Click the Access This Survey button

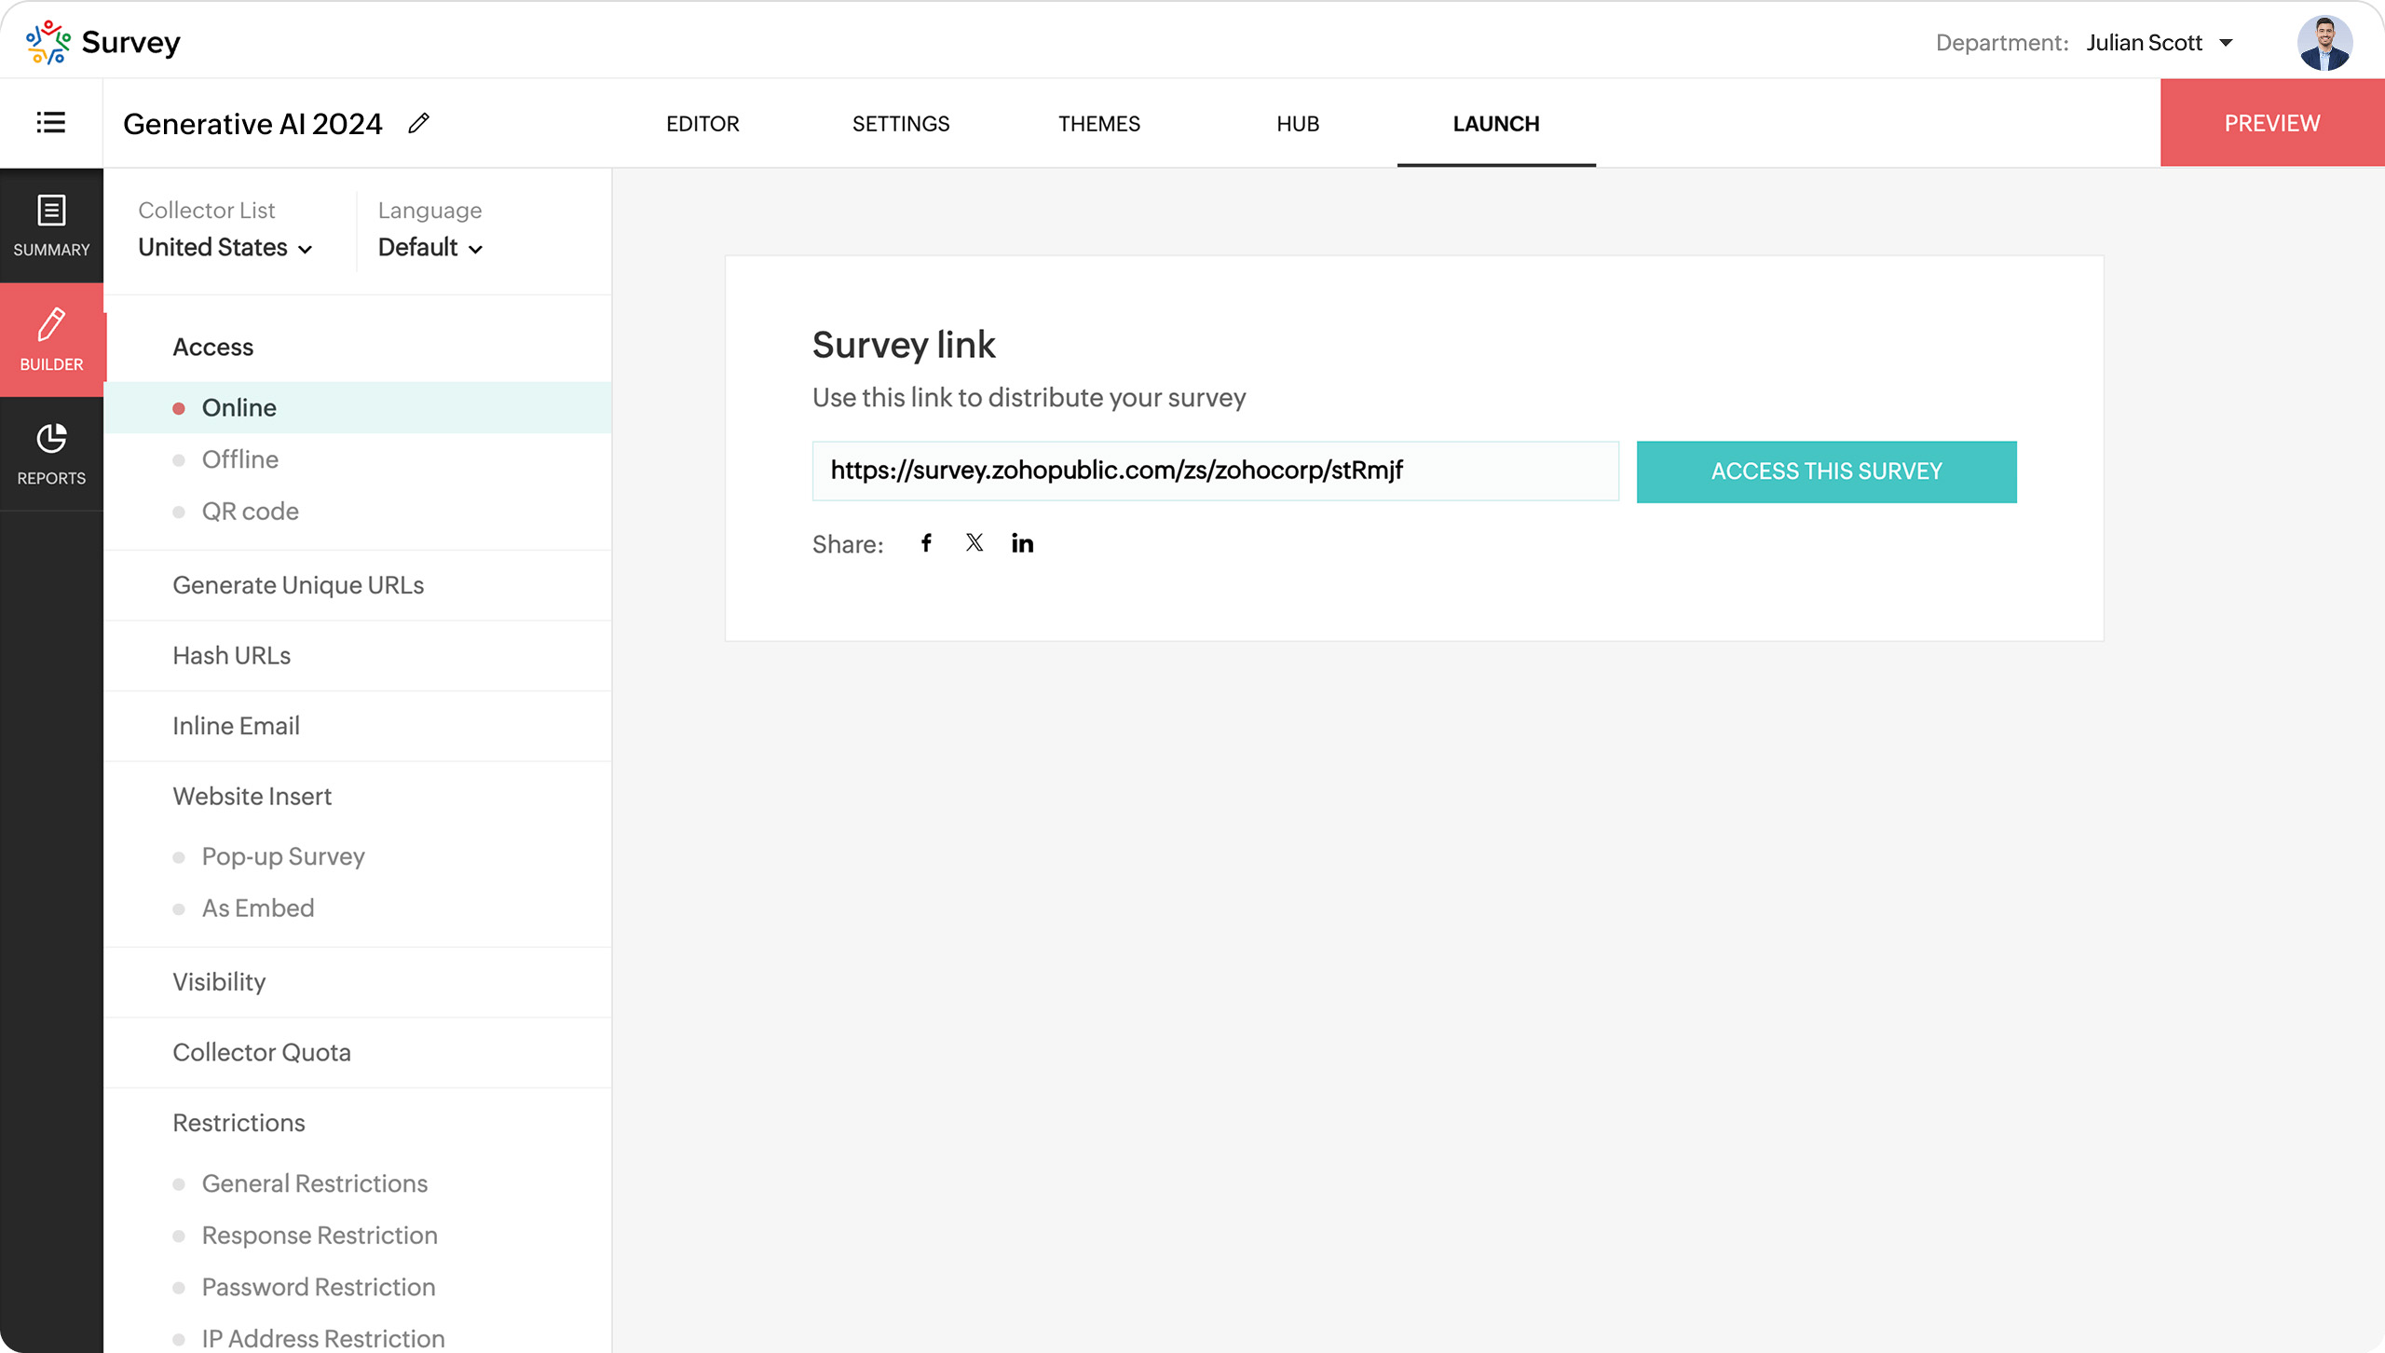(x=1826, y=471)
